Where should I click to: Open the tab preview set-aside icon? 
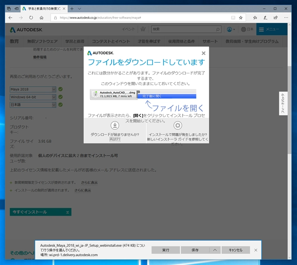(x=9, y=9)
